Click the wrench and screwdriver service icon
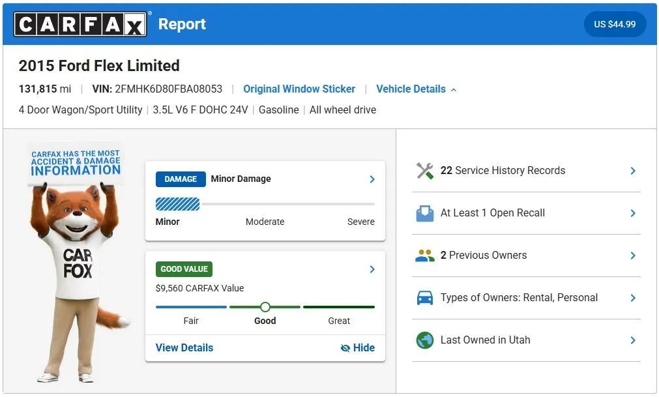This screenshot has width=659, height=397. pyautogui.click(x=424, y=171)
